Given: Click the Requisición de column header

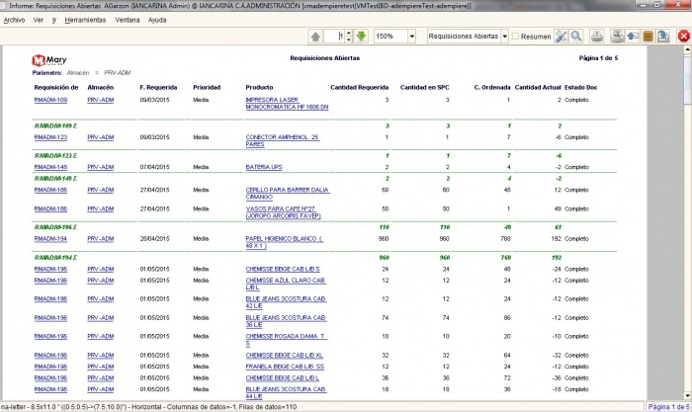Looking at the screenshot, I should [56, 87].
